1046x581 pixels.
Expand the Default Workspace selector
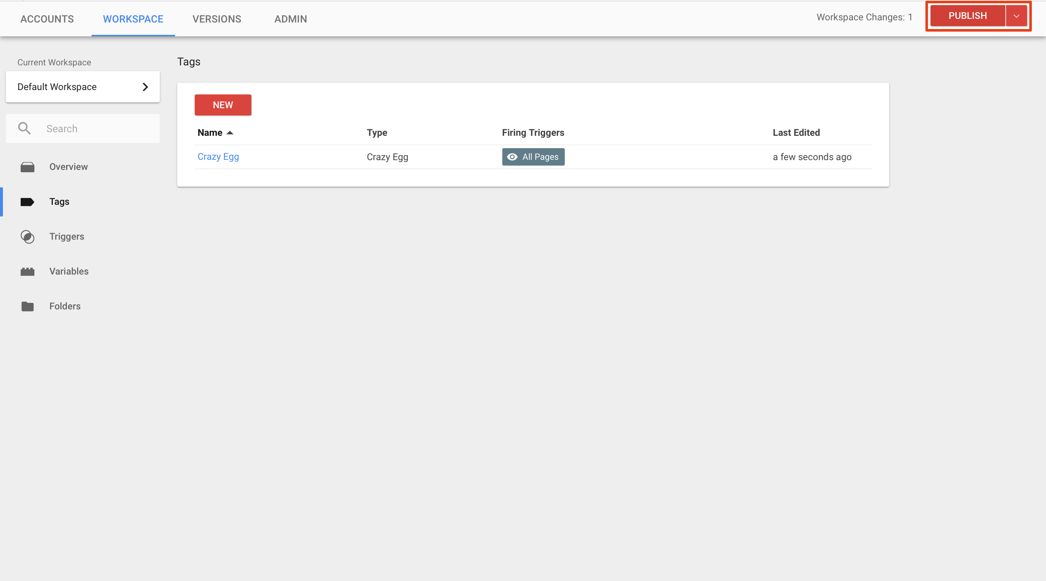tap(82, 87)
